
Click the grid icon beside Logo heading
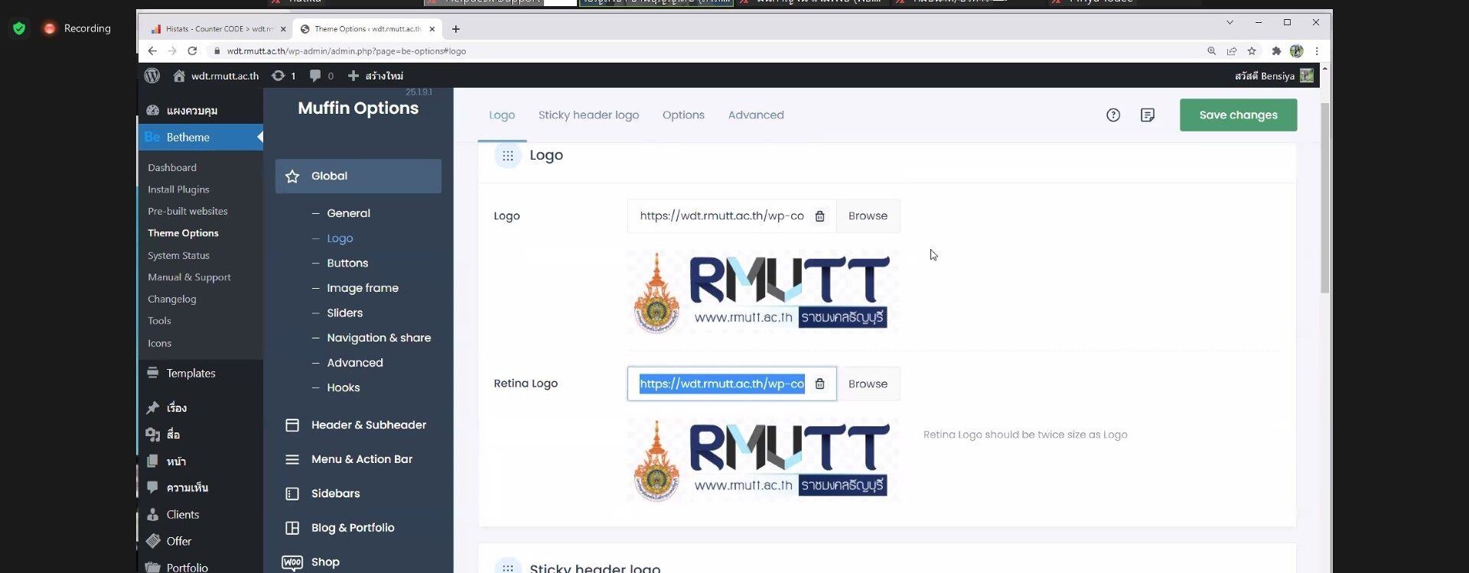(508, 155)
